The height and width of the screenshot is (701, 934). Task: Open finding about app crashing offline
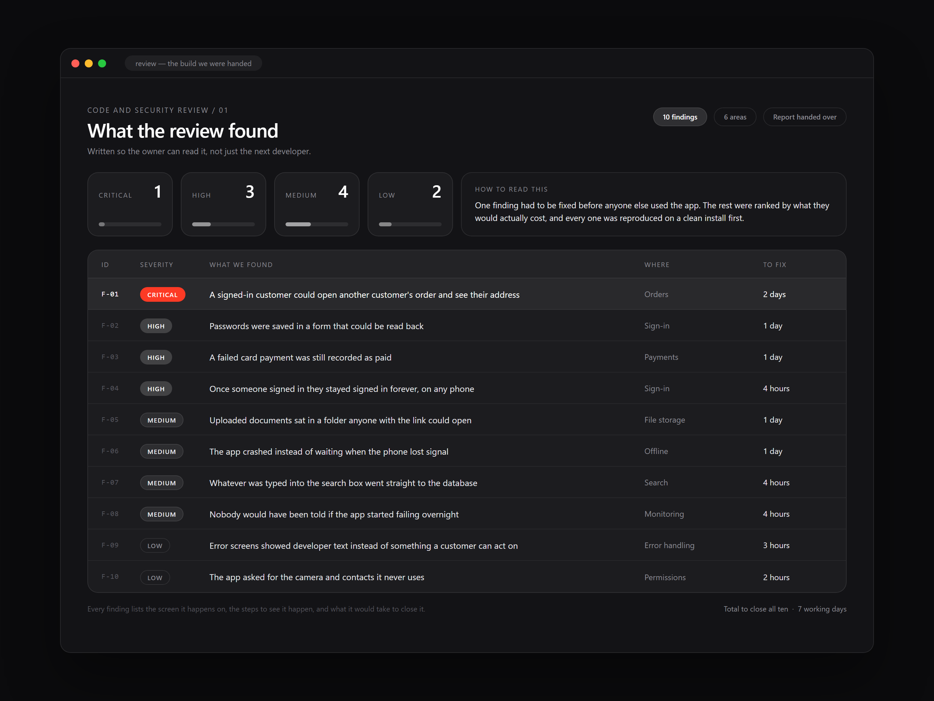pos(329,451)
